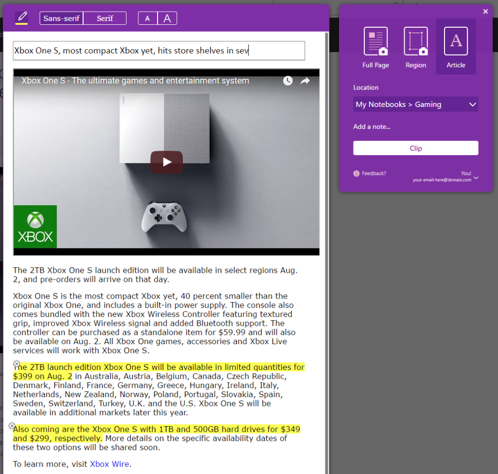The height and width of the screenshot is (474, 498).
Task: Select Region clipping mode
Action: 416,47
